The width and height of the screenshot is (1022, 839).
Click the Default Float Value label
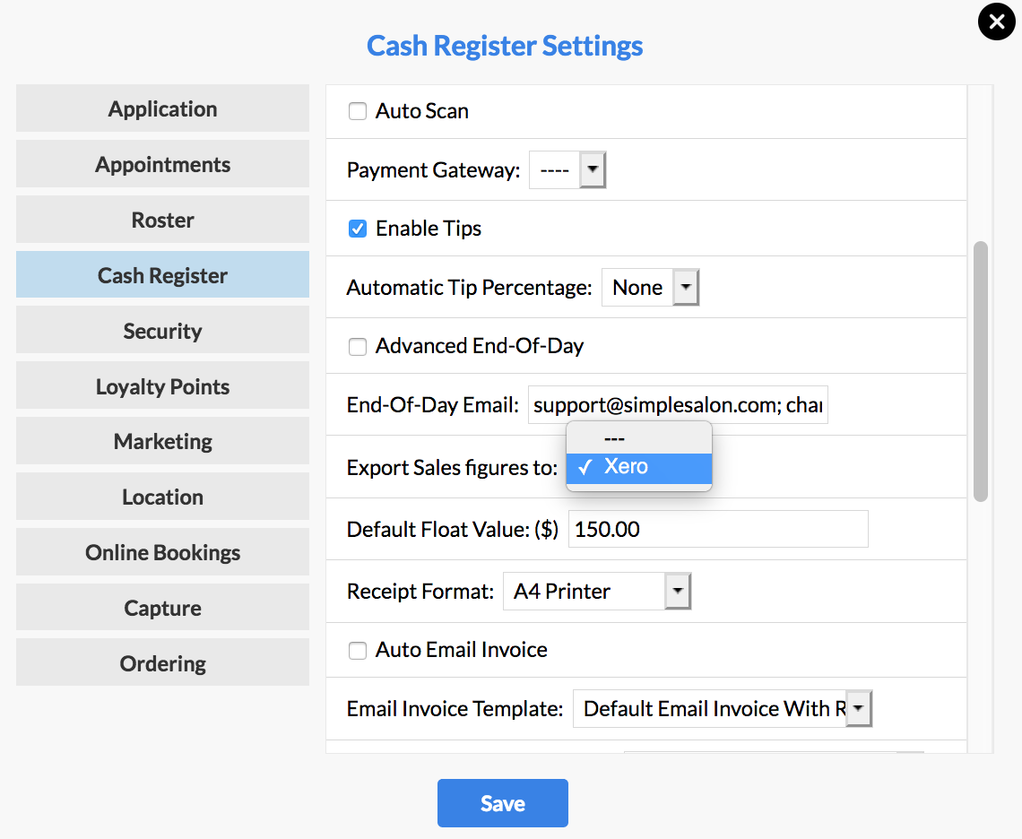pyautogui.click(x=453, y=530)
